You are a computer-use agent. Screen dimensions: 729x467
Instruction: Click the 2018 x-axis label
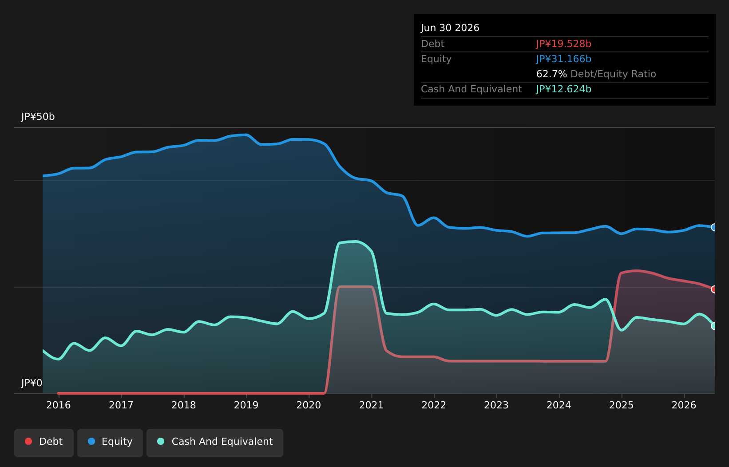click(x=184, y=405)
